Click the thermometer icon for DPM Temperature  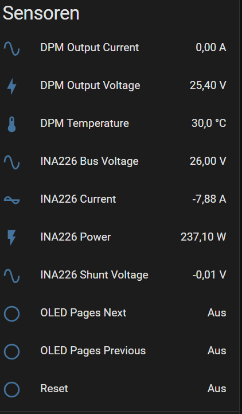[x=11, y=124]
